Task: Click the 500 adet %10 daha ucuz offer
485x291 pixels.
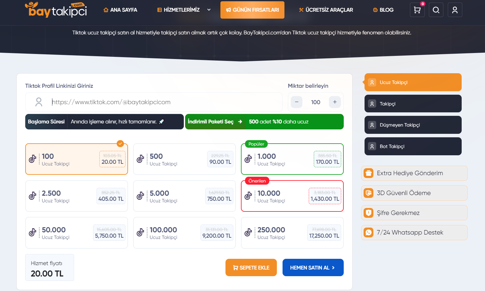Action: click(x=279, y=122)
